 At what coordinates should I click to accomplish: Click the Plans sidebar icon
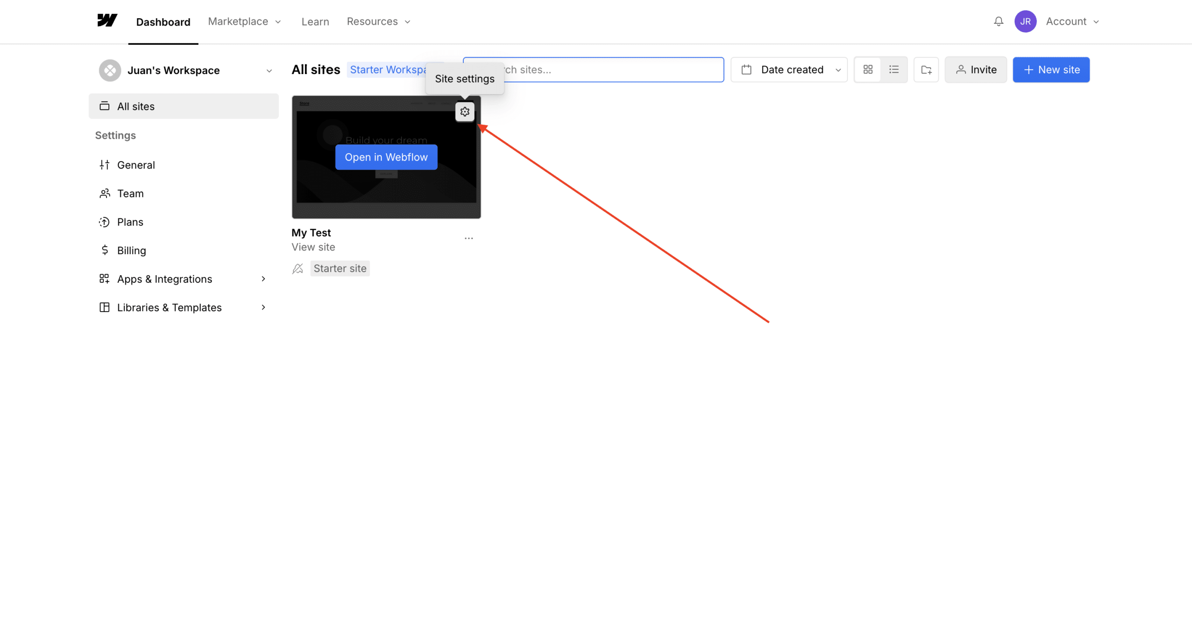[104, 222]
